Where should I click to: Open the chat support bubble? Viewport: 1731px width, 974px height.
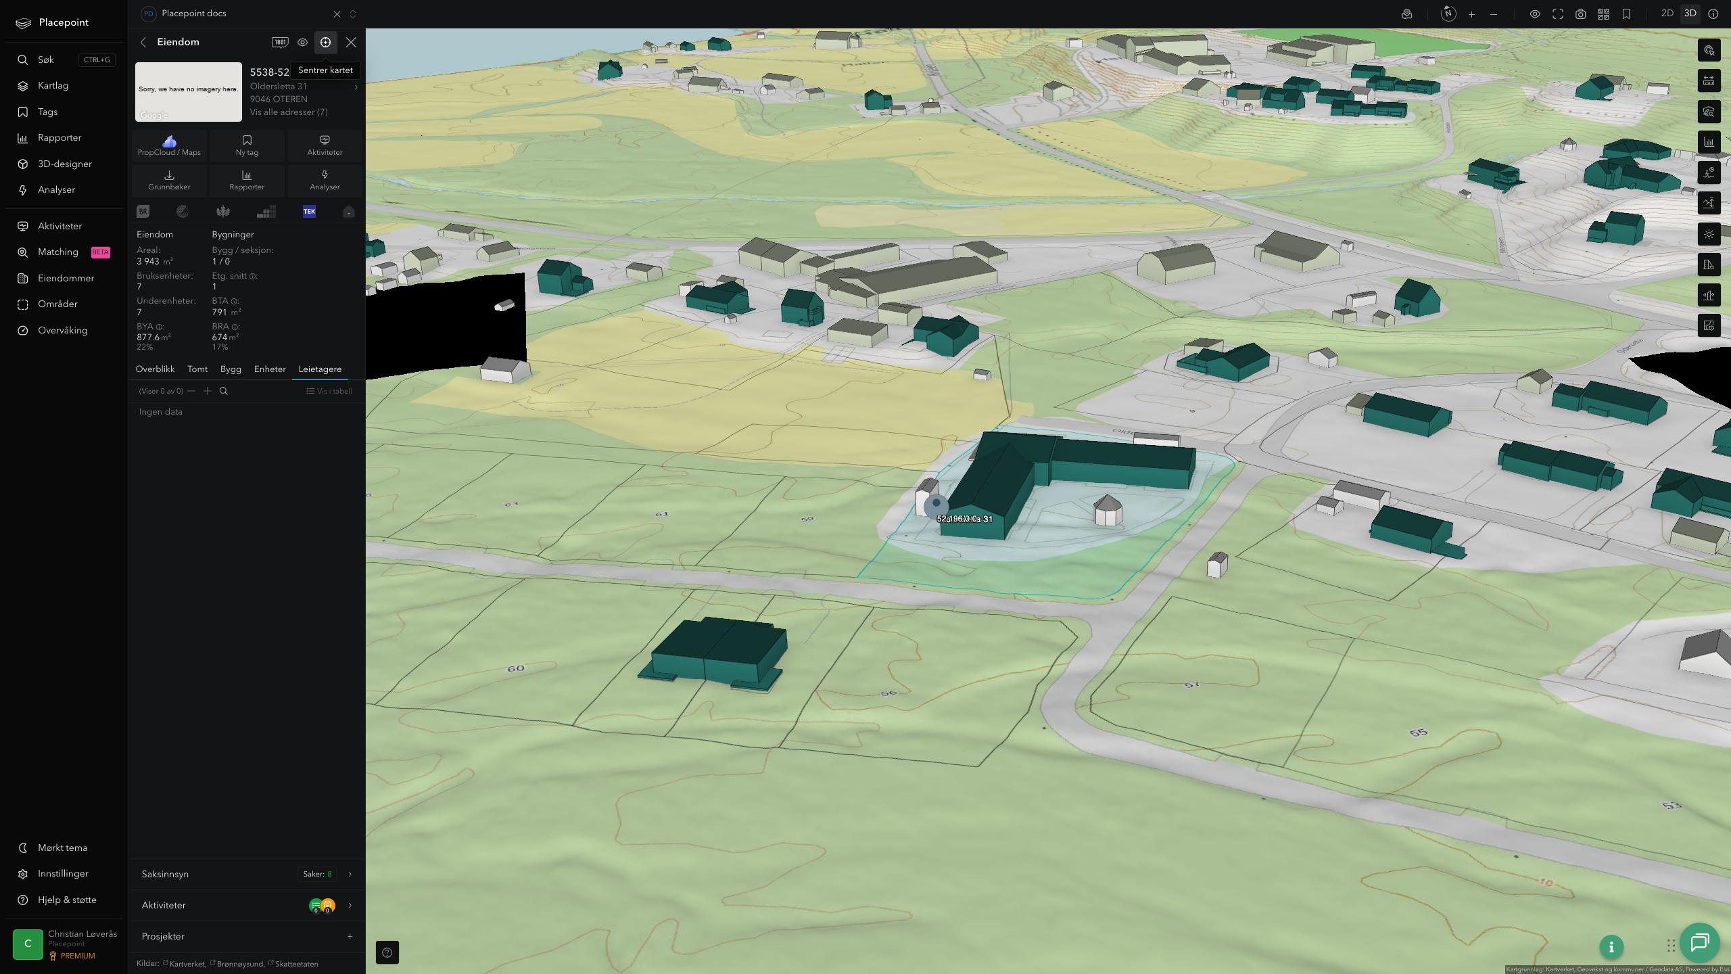pyautogui.click(x=1700, y=942)
